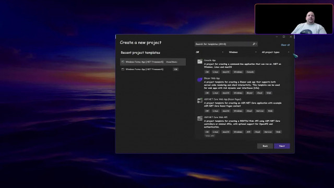Click the Visual Basic tag on recent template

tap(172, 62)
